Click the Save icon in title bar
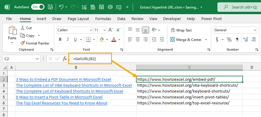The width and height of the screenshot is (261, 117). 50,7
